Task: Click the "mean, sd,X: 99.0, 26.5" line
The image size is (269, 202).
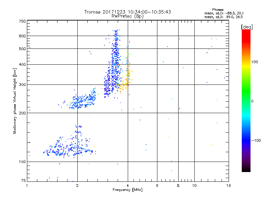Action: coord(224,17)
